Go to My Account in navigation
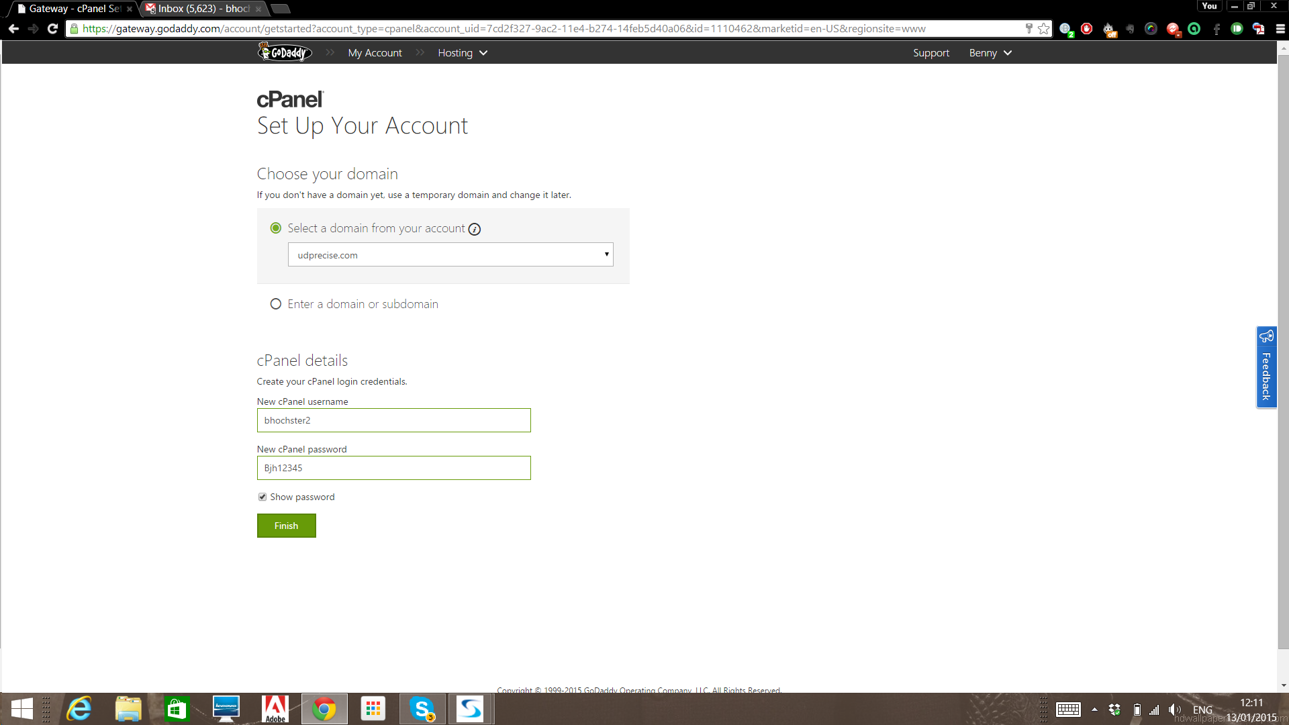This screenshot has width=1289, height=725. pyautogui.click(x=375, y=53)
